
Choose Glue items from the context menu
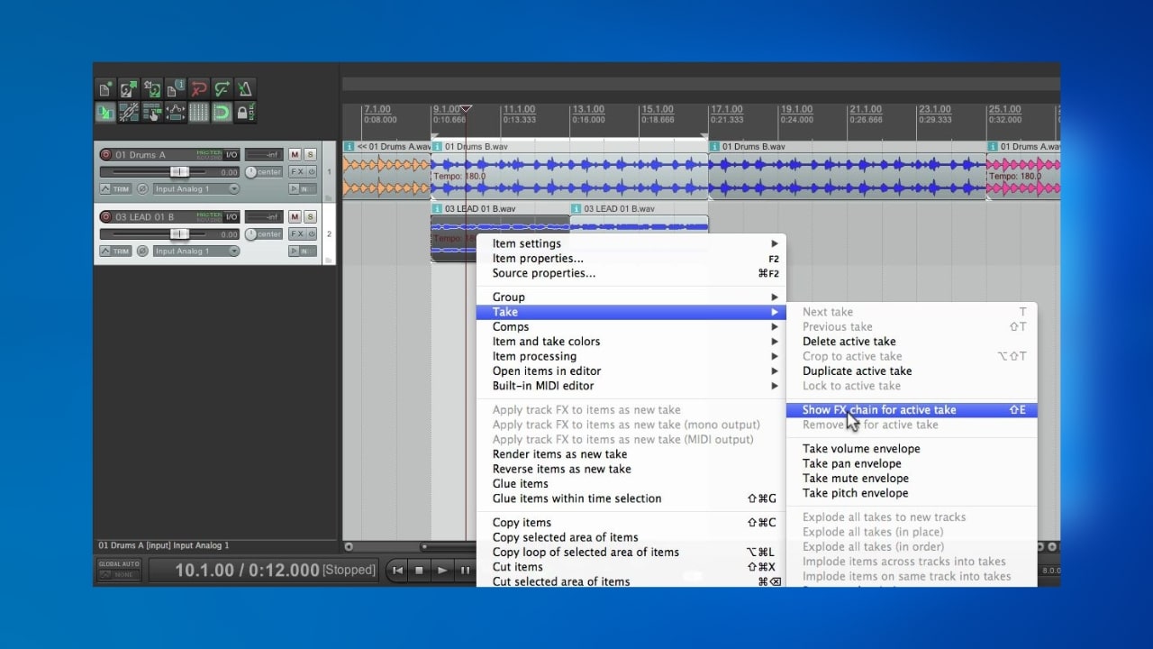coord(631,484)
